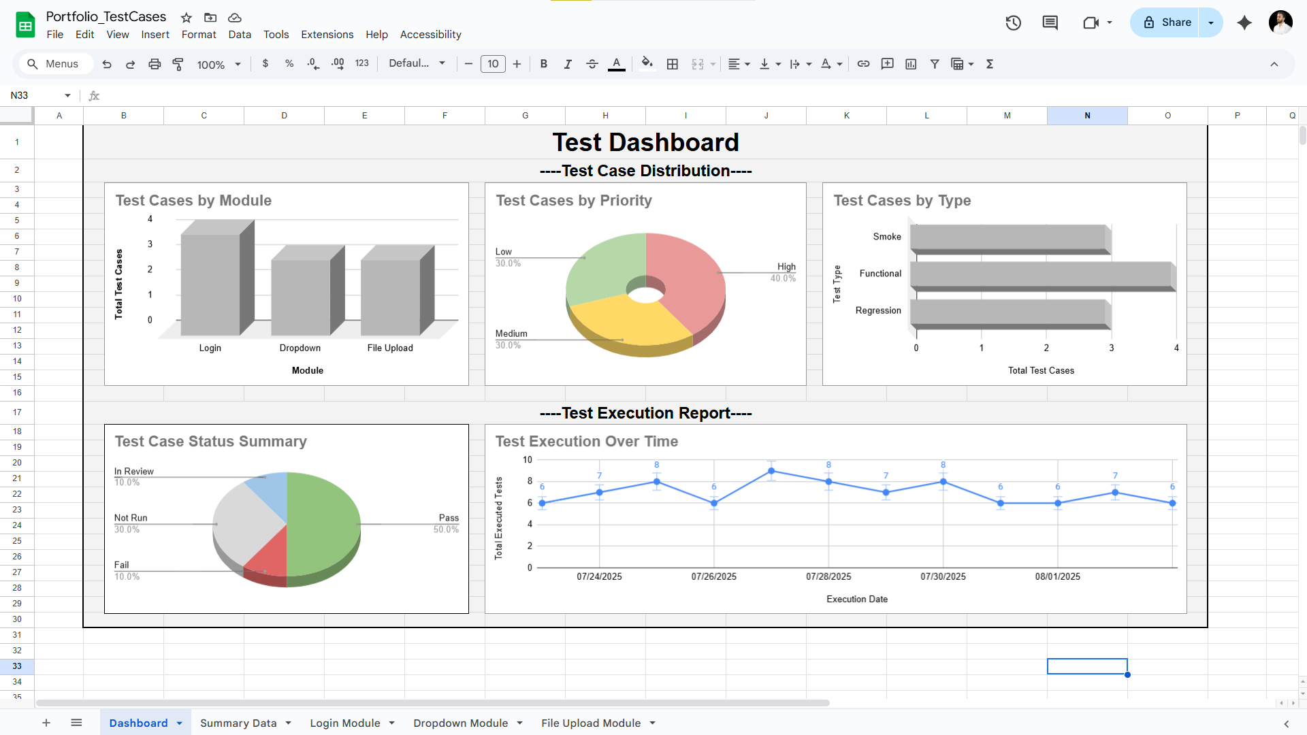Click the Share button
The height and width of the screenshot is (735, 1307).
click(1167, 22)
